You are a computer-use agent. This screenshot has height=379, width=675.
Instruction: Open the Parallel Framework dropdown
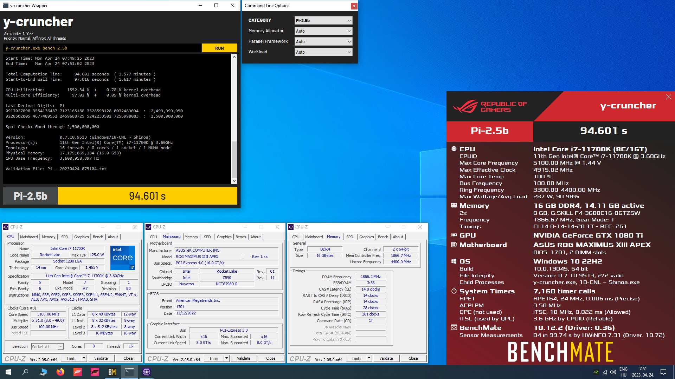coord(323,41)
